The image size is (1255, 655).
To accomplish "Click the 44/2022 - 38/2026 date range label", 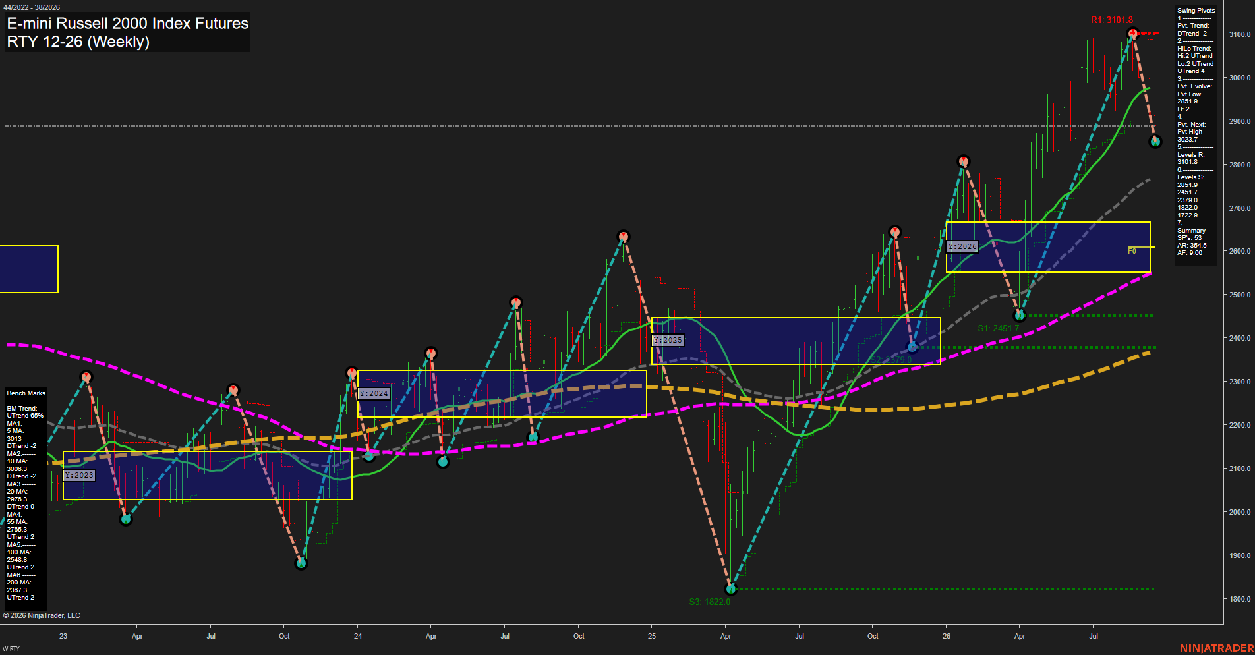I will point(31,7).
